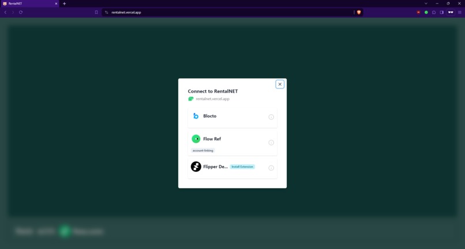The width and height of the screenshot is (465, 249).
Task: Click the account-linking tag
Action: [x=203, y=151]
